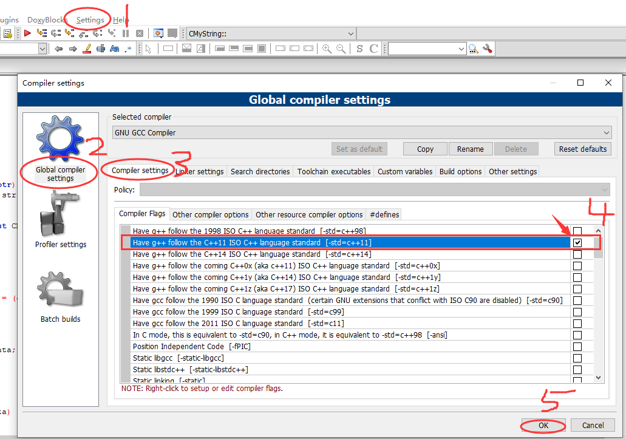Open search options with the wrench icon
The width and height of the screenshot is (626, 439).
click(486, 48)
